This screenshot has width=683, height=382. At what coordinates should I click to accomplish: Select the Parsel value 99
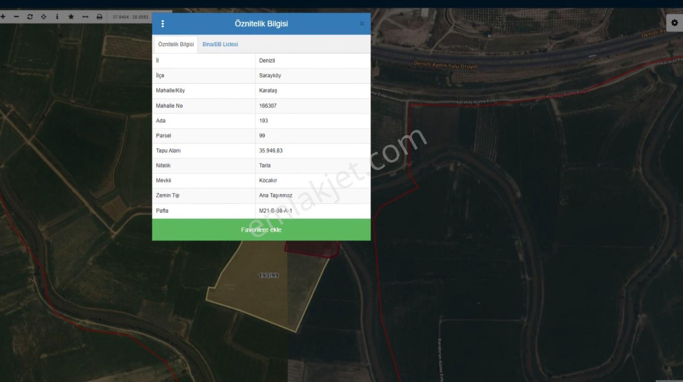pos(262,136)
